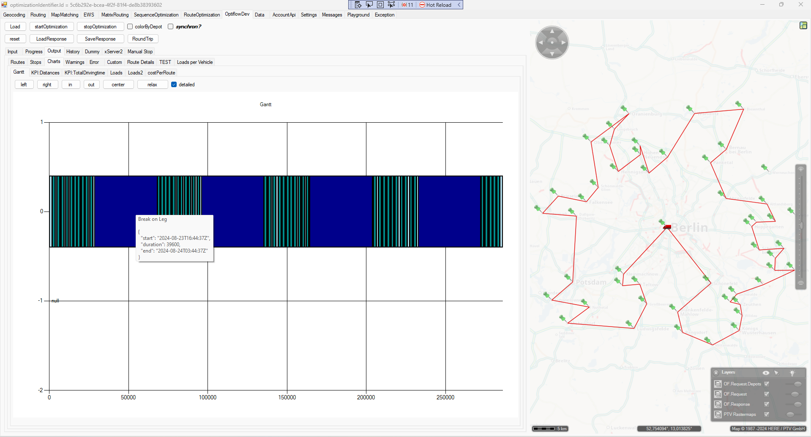This screenshot has width=811, height=437.
Task: Click the startOptimization button
Action: point(51,27)
